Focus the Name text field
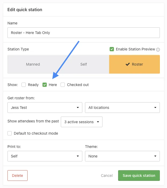The height and width of the screenshot is (188, 167). point(83,33)
